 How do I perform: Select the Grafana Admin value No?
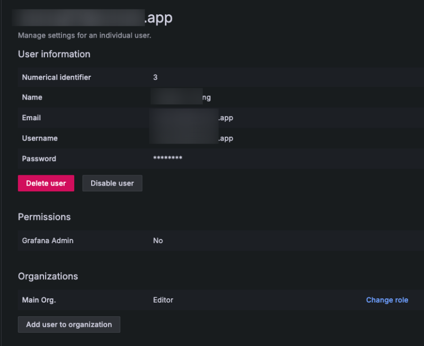[x=158, y=241]
